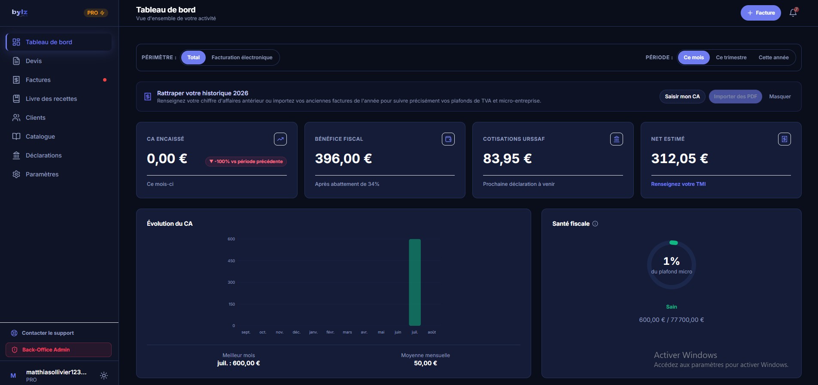The image size is (818, 385).
Task: Open Renseignez votre TMI link
Action: 678,184
